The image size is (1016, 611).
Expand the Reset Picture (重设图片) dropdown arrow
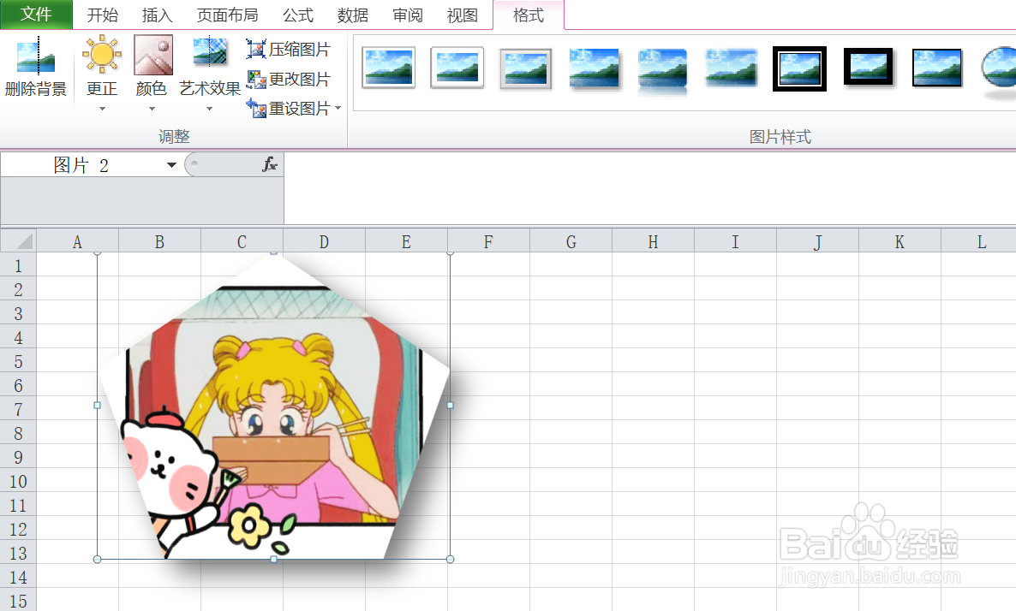tap(338, 108)
